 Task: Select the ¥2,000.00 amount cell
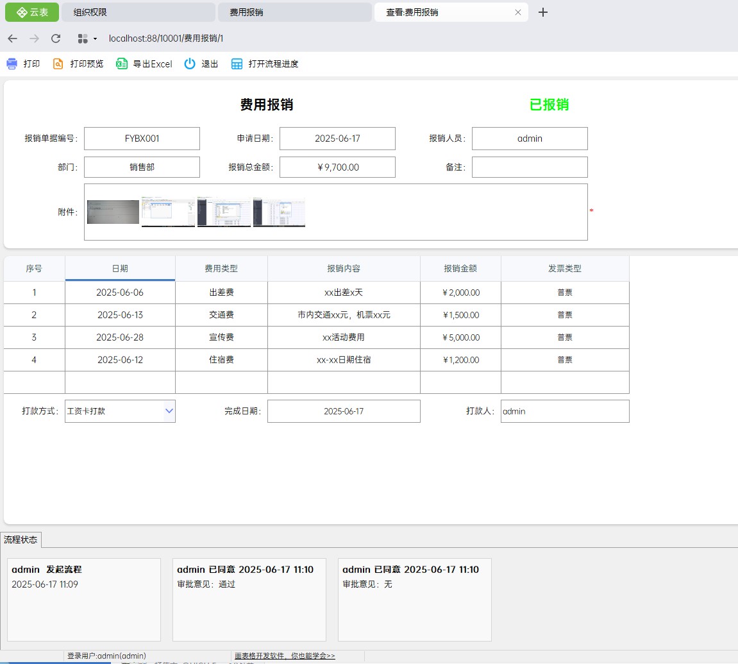[x=460, y=293]
